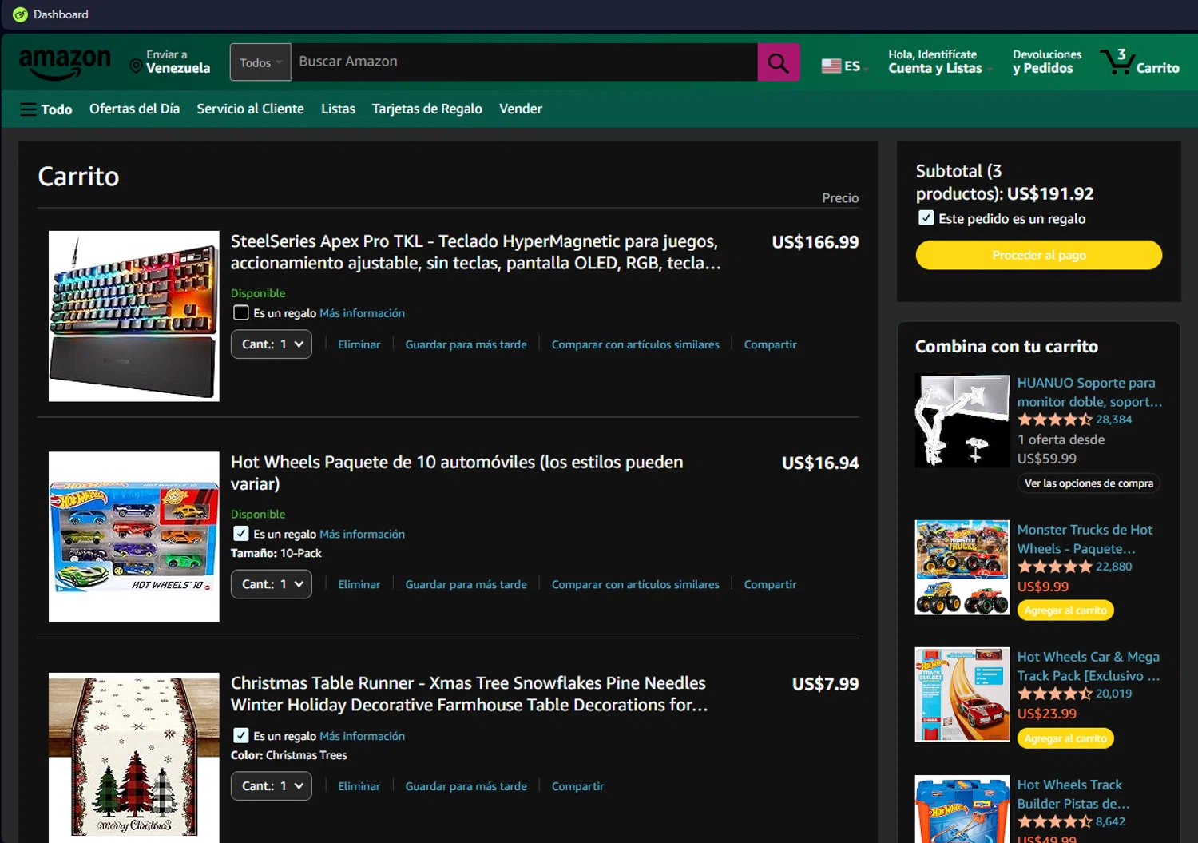Uncheck gift option for Hot Wheels pack
The height and width of the screenshot is (843, 1198).
(x=240, y=534)
